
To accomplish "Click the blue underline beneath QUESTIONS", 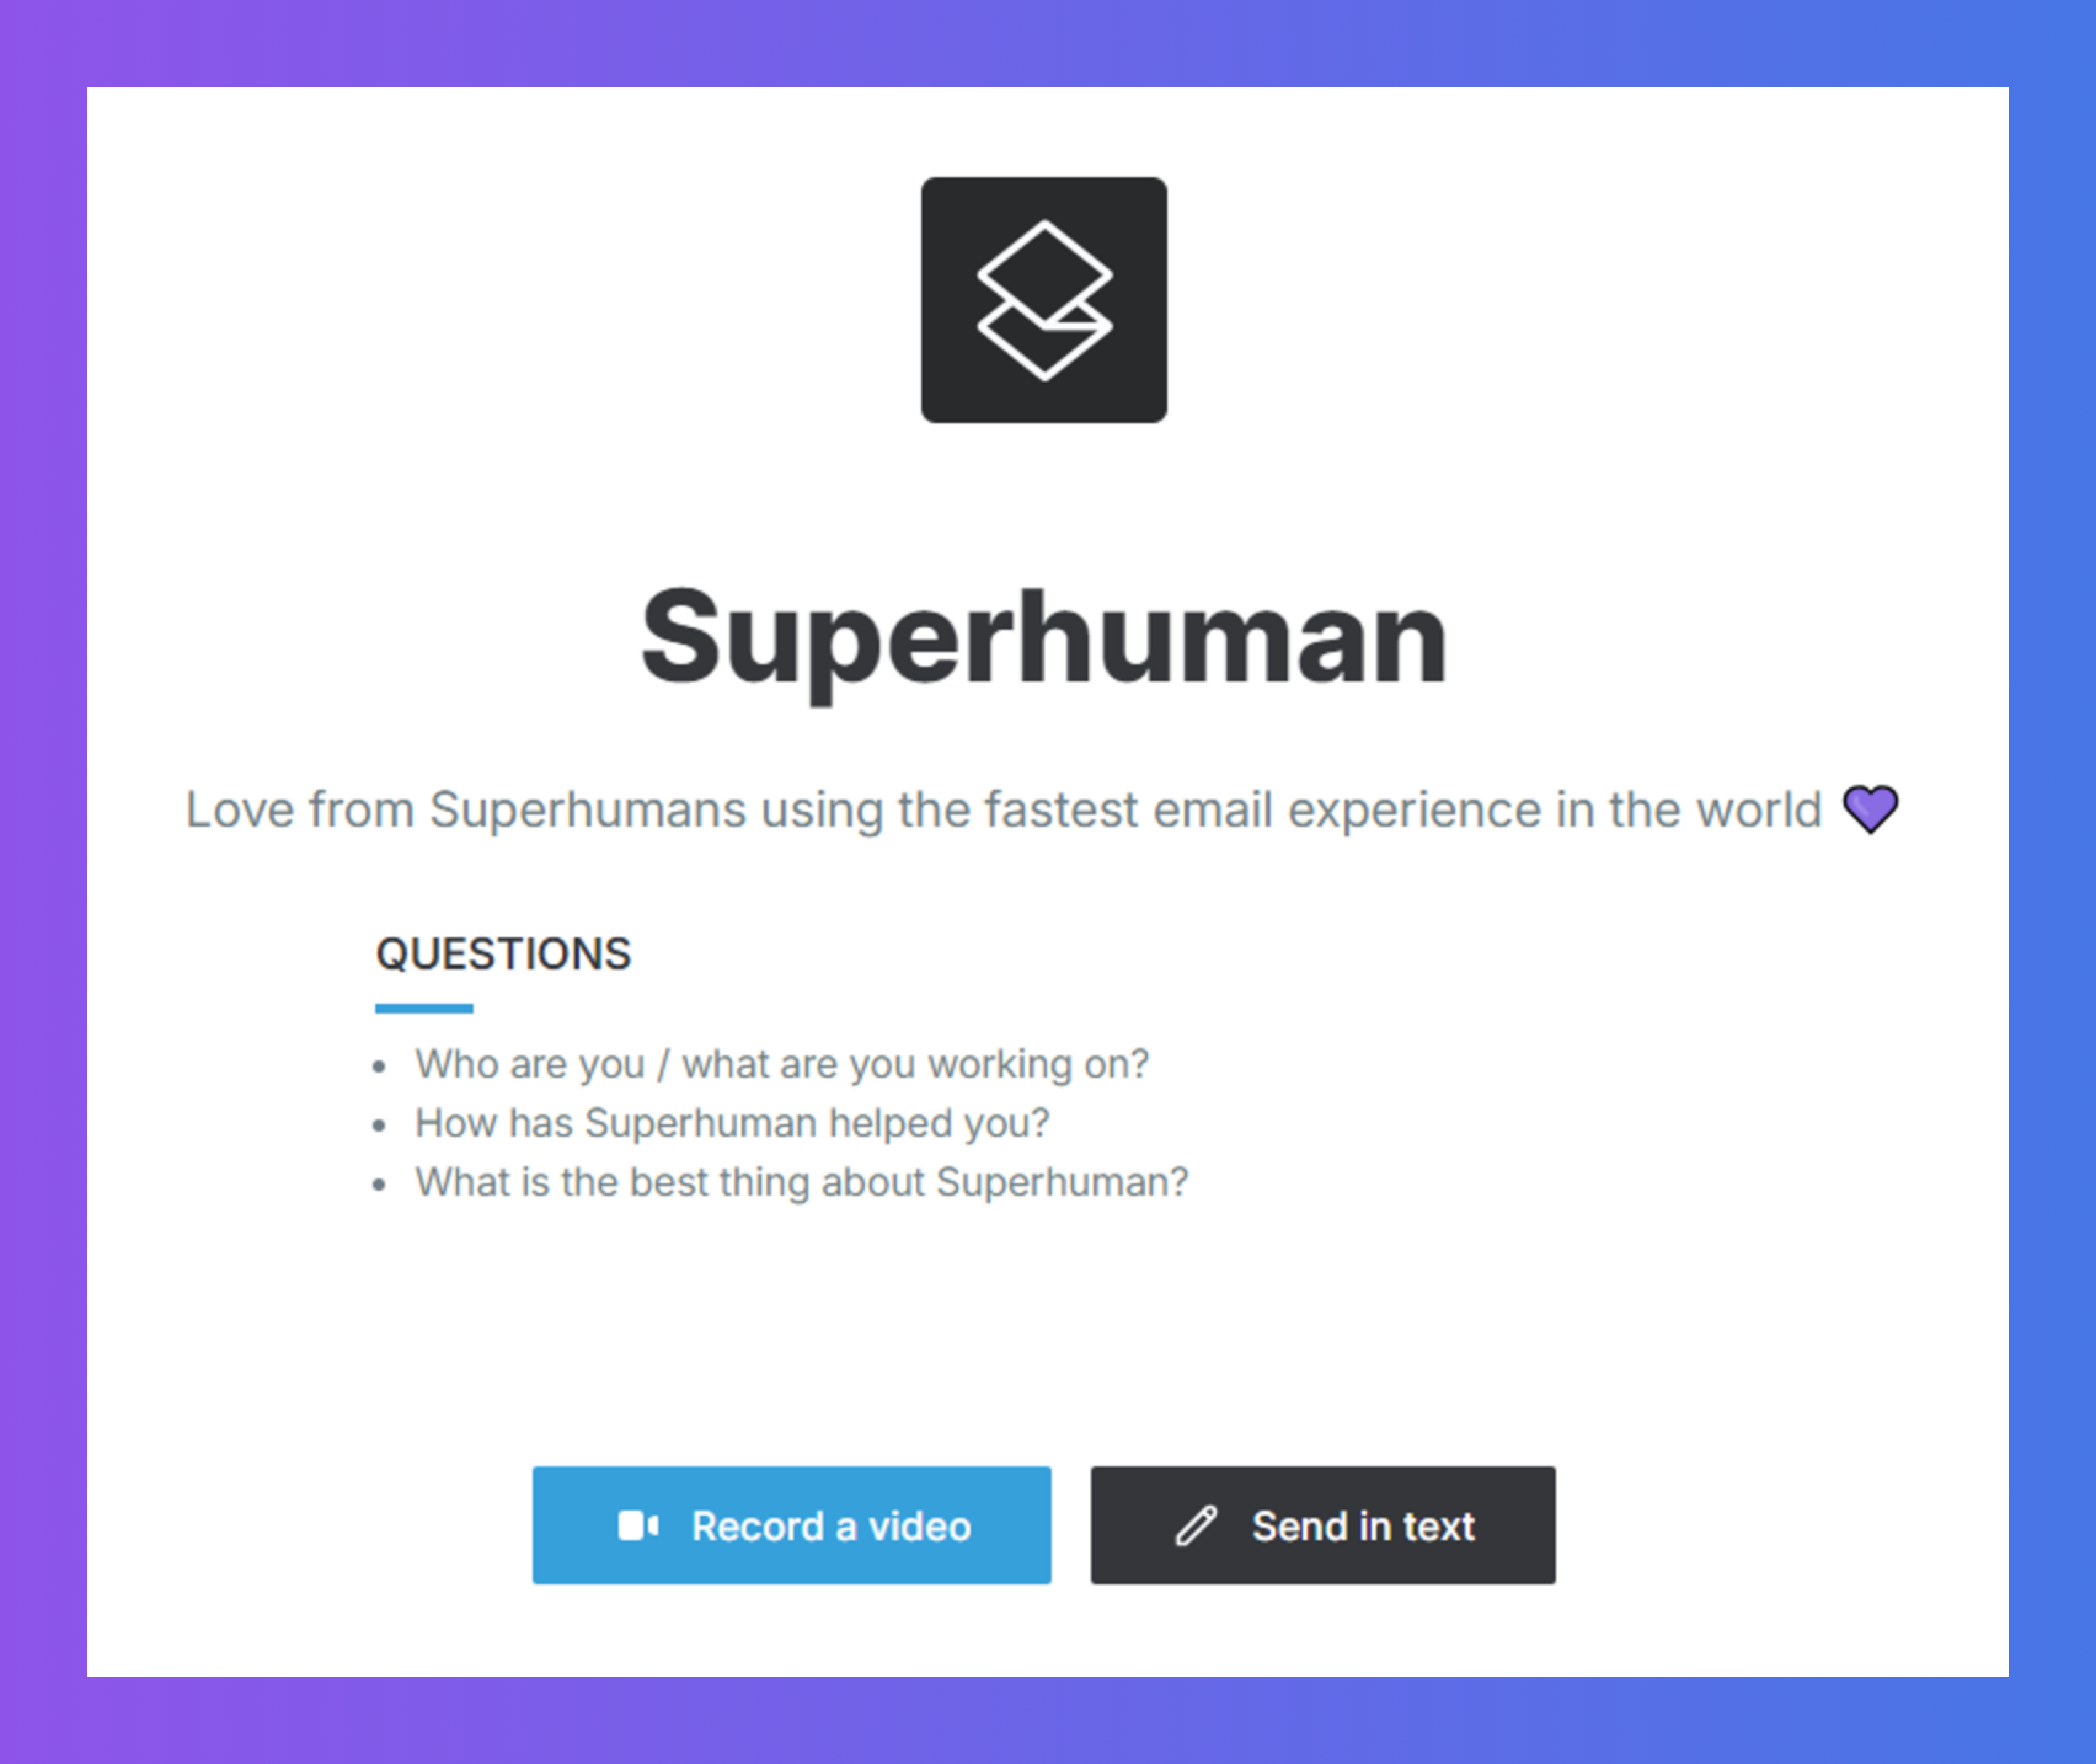I will (x=424, y=1009).
